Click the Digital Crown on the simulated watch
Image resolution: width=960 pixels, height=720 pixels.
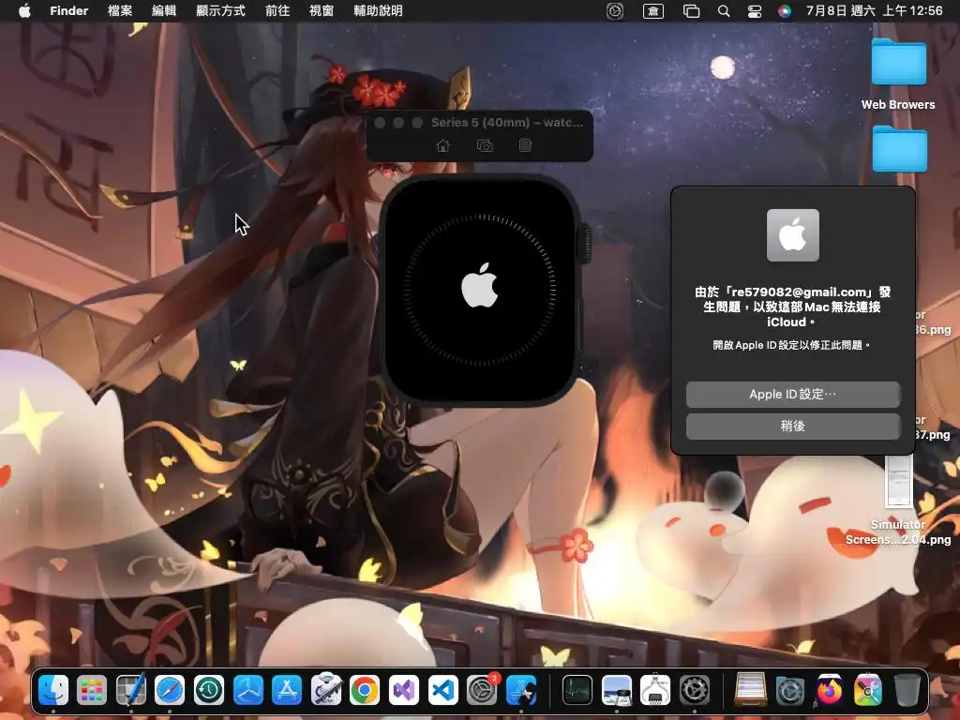[585, 243]
